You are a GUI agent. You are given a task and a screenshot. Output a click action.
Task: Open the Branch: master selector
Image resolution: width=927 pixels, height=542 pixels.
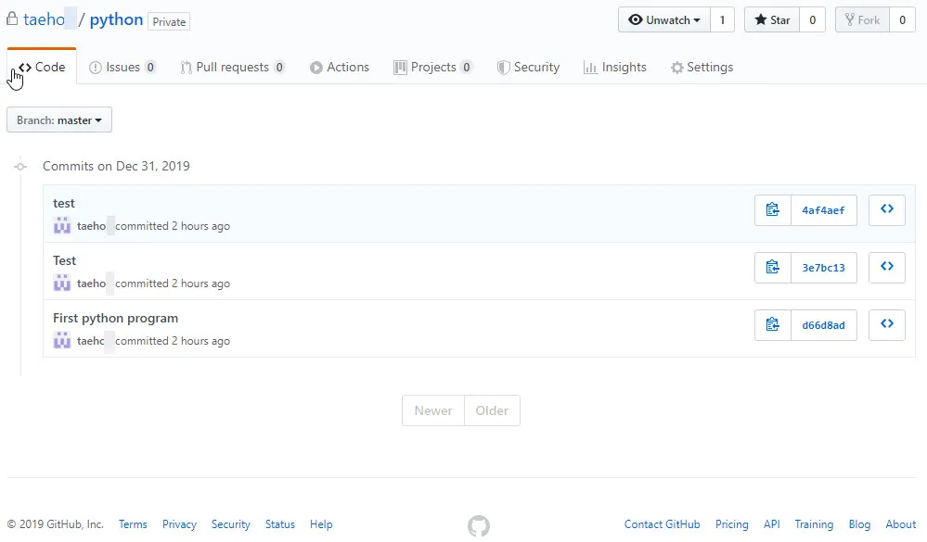tap(58, 119)
